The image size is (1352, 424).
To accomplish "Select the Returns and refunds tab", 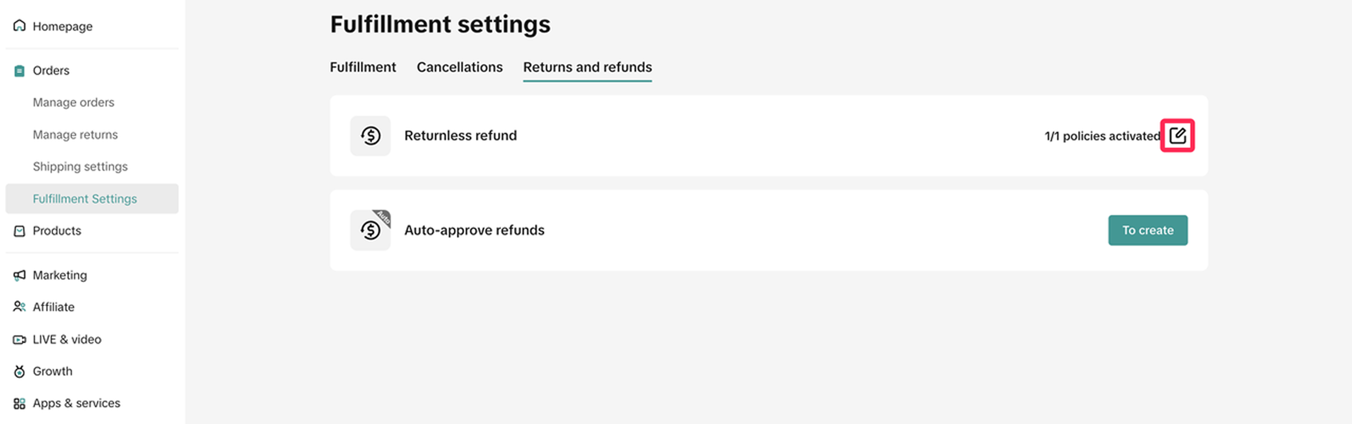I will [x=587, y=67].
